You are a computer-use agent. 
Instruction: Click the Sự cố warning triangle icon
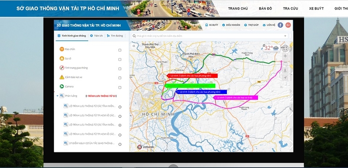(x=62, y=58)
